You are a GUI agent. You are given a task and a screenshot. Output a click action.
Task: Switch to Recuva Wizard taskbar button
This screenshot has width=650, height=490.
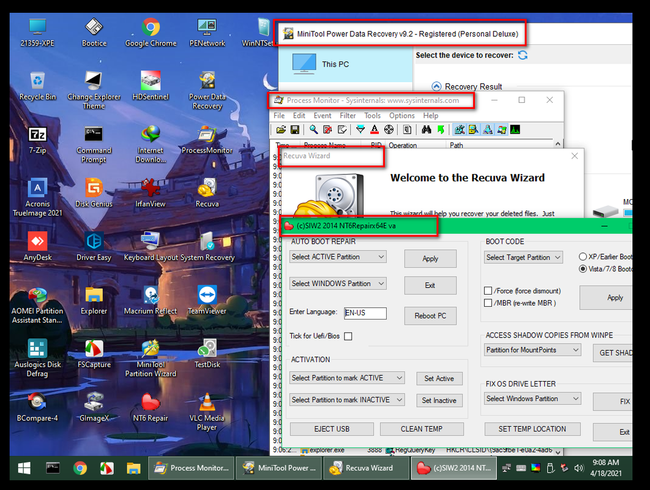366,468
